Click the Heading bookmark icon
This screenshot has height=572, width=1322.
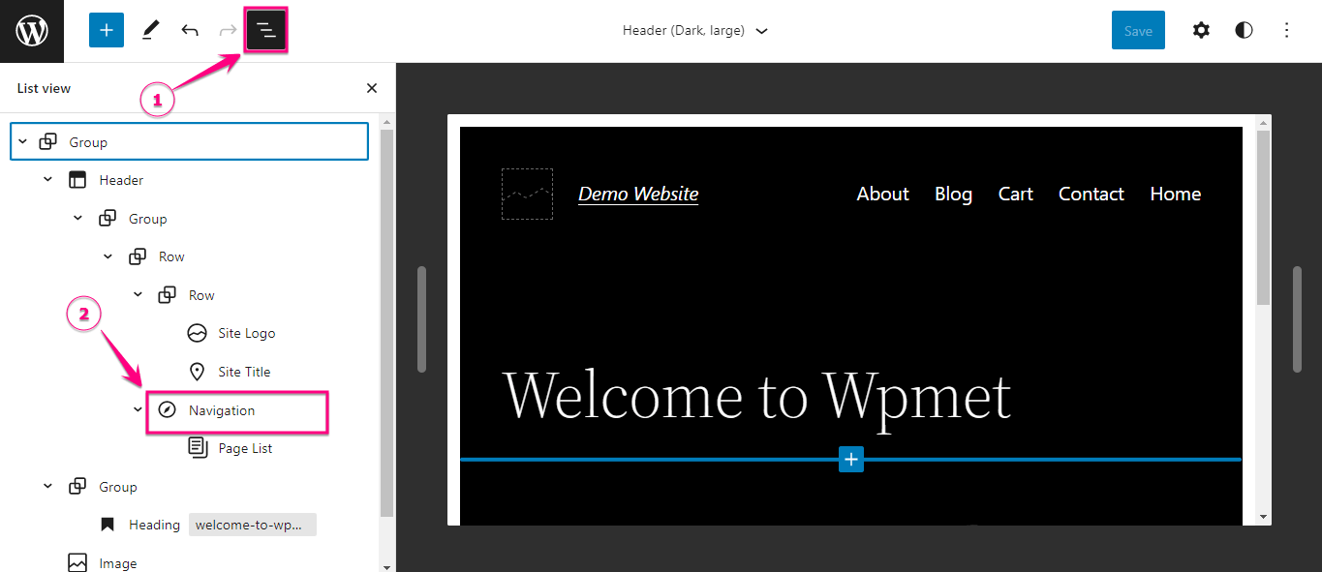[108, 525]
